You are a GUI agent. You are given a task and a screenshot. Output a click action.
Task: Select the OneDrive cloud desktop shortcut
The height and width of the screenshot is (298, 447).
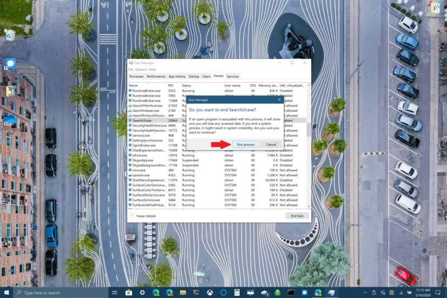tap(10, 119)
